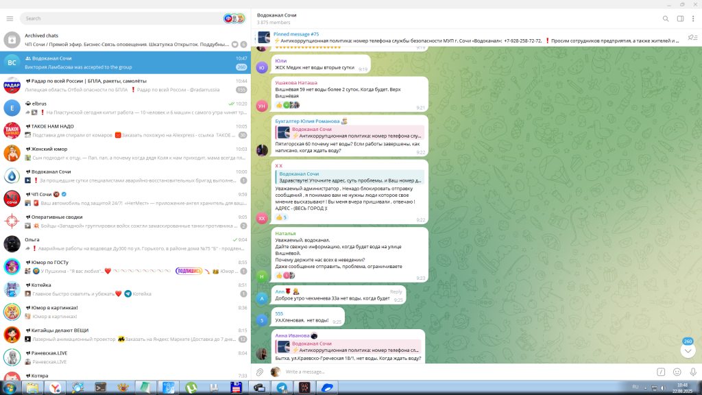Click the microphone voice message icon
The height and width of the screenshot is (395, 702).
click(x=692, y=372)
